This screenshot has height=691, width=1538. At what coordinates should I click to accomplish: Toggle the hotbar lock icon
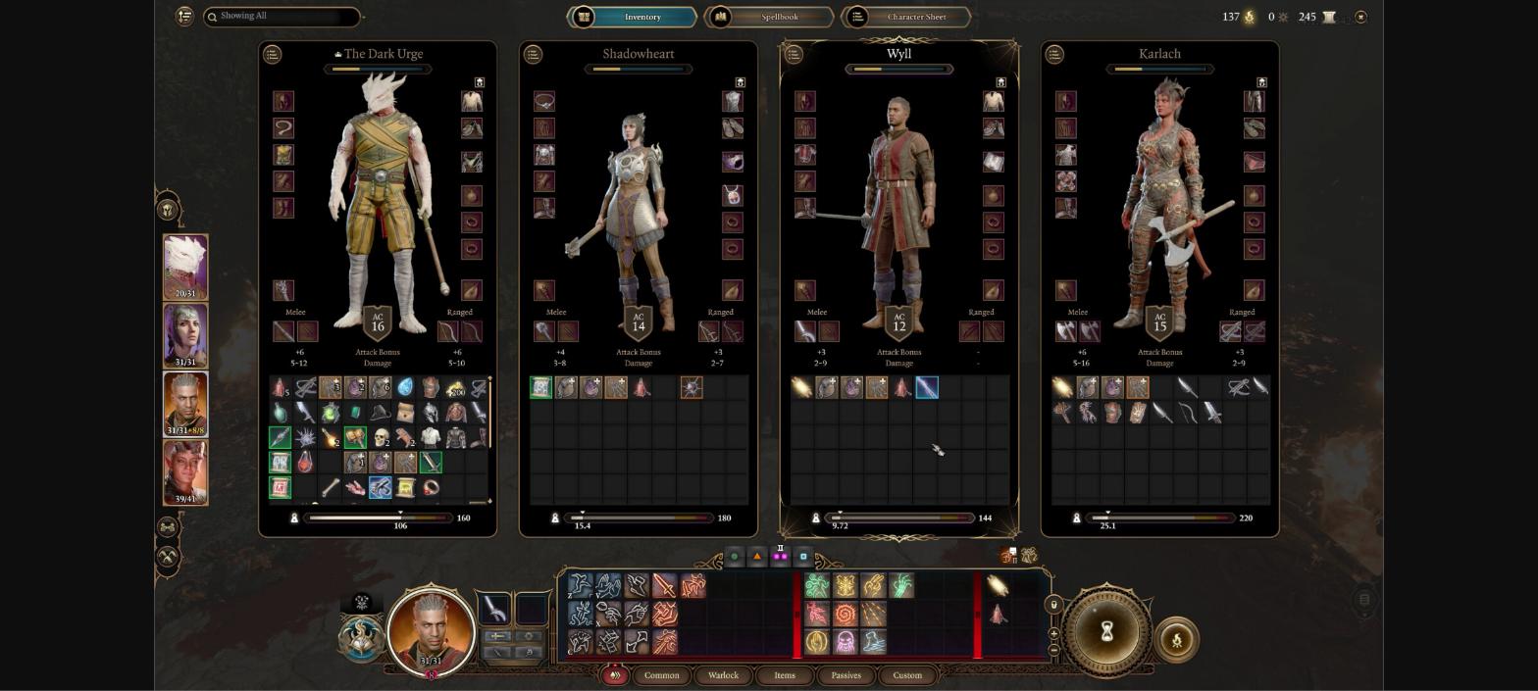(1053, 605)
